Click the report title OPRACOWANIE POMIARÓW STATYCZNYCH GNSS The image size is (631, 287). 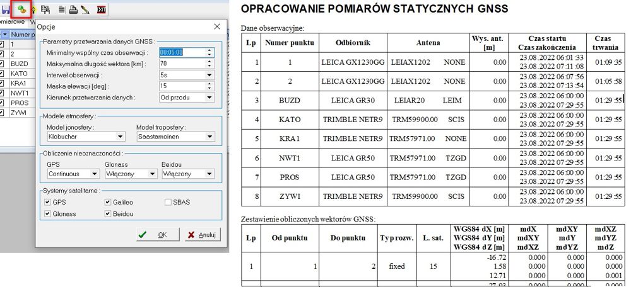click(x=374, y=8)
